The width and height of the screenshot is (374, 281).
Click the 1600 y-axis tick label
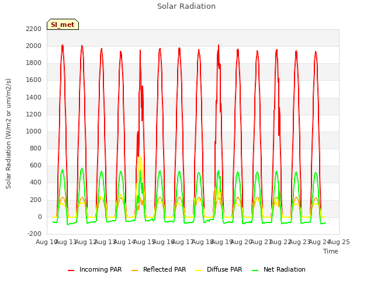[x=34, y=80]
